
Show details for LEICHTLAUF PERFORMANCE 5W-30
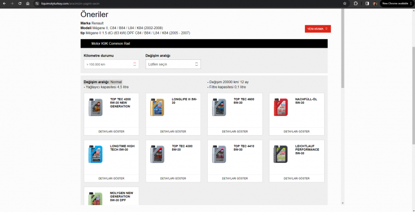click(297, 179)
